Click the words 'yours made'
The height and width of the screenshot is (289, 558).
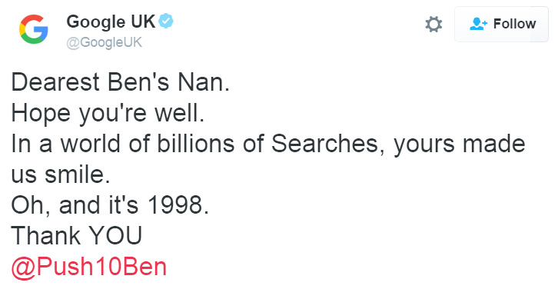click(x=460, y=144)
